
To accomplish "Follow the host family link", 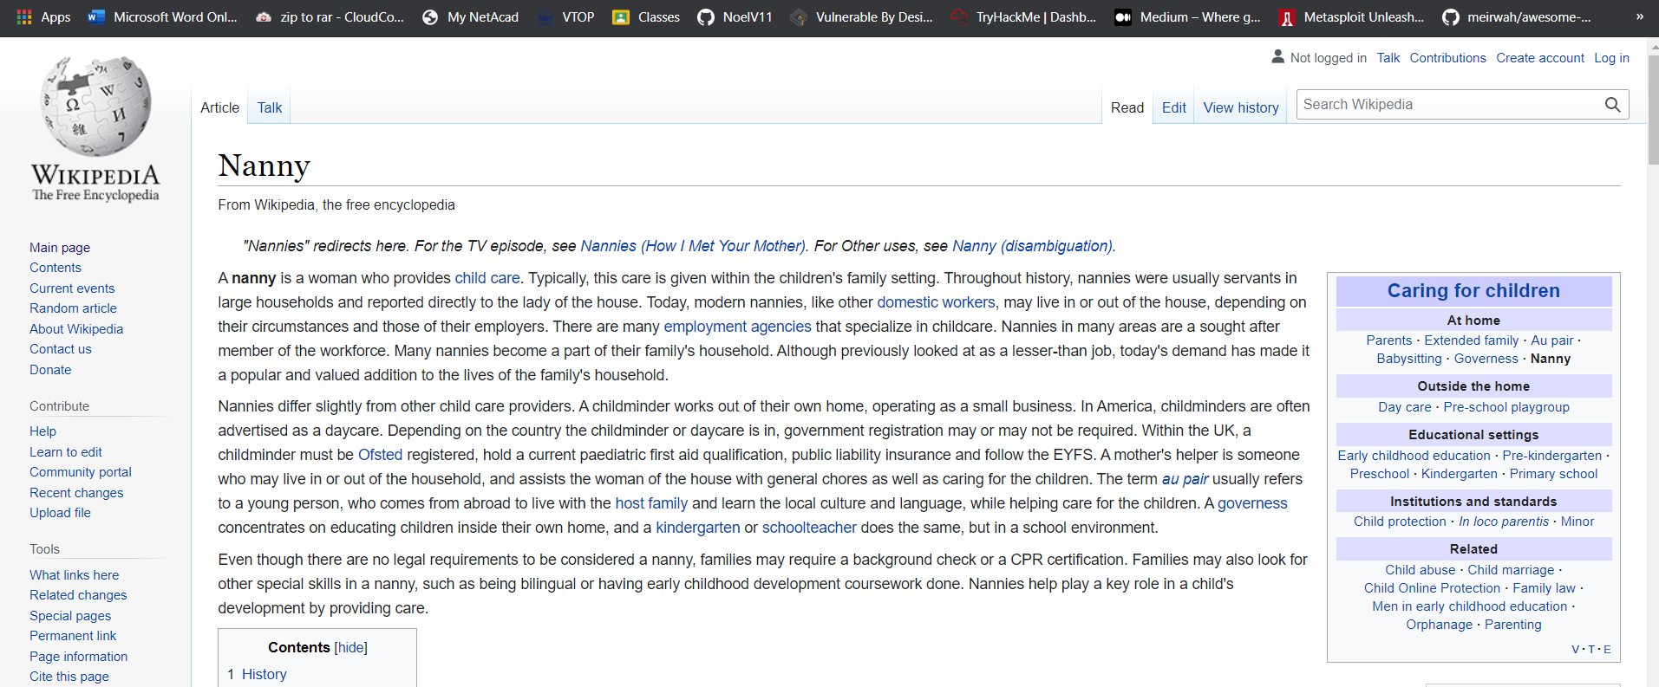I will click(651, 503).
